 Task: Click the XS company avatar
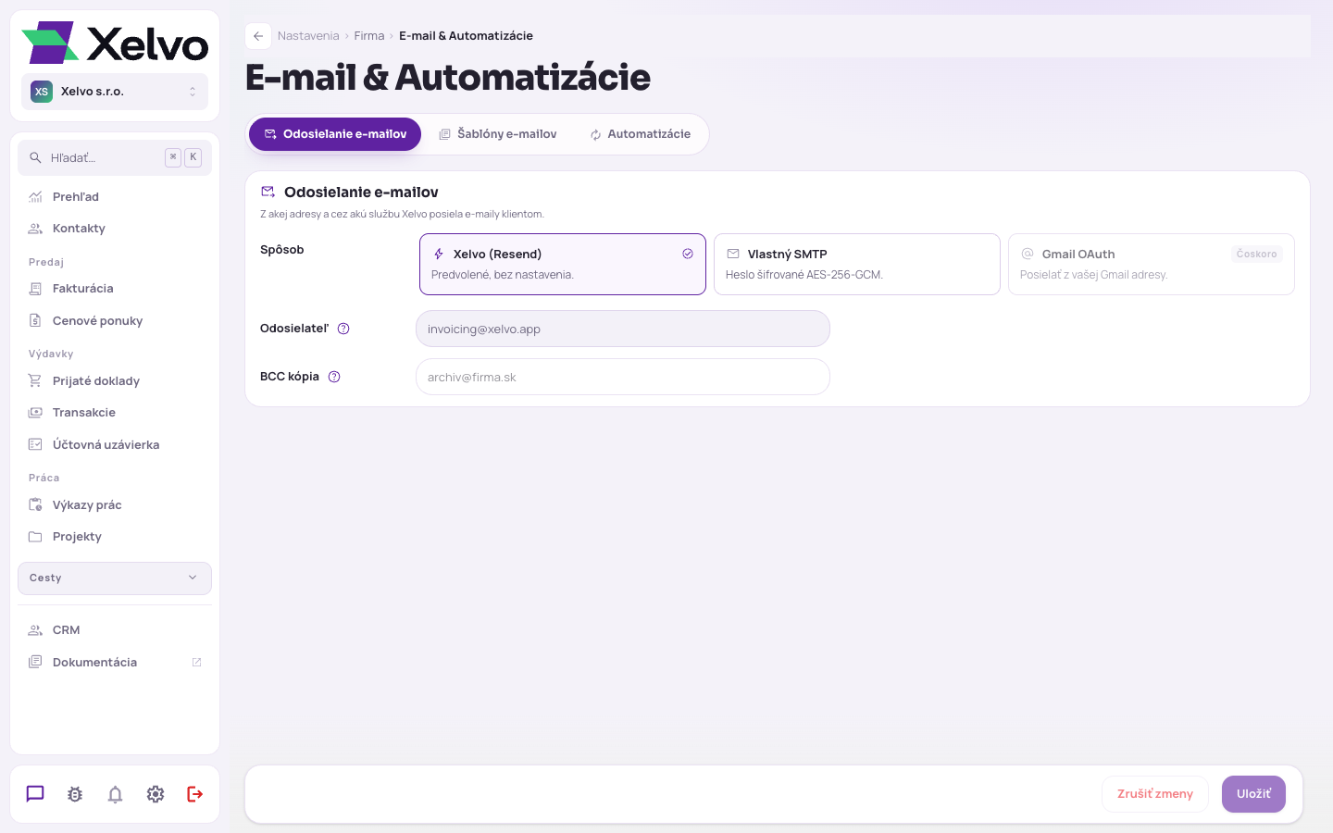[x=42, y=92]
